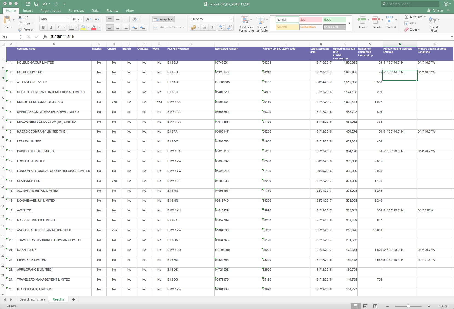Click the Sort & Filter icon
This screenshot has width=454, height=309.
[433, 20]
